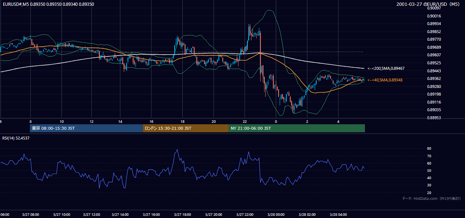Click the 3/27 12:00 bottom time label
Screen dimensions: 465x218
click(92, 215)
